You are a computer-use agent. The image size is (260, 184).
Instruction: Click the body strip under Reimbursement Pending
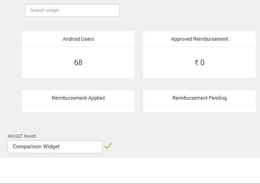click(199, 109)
